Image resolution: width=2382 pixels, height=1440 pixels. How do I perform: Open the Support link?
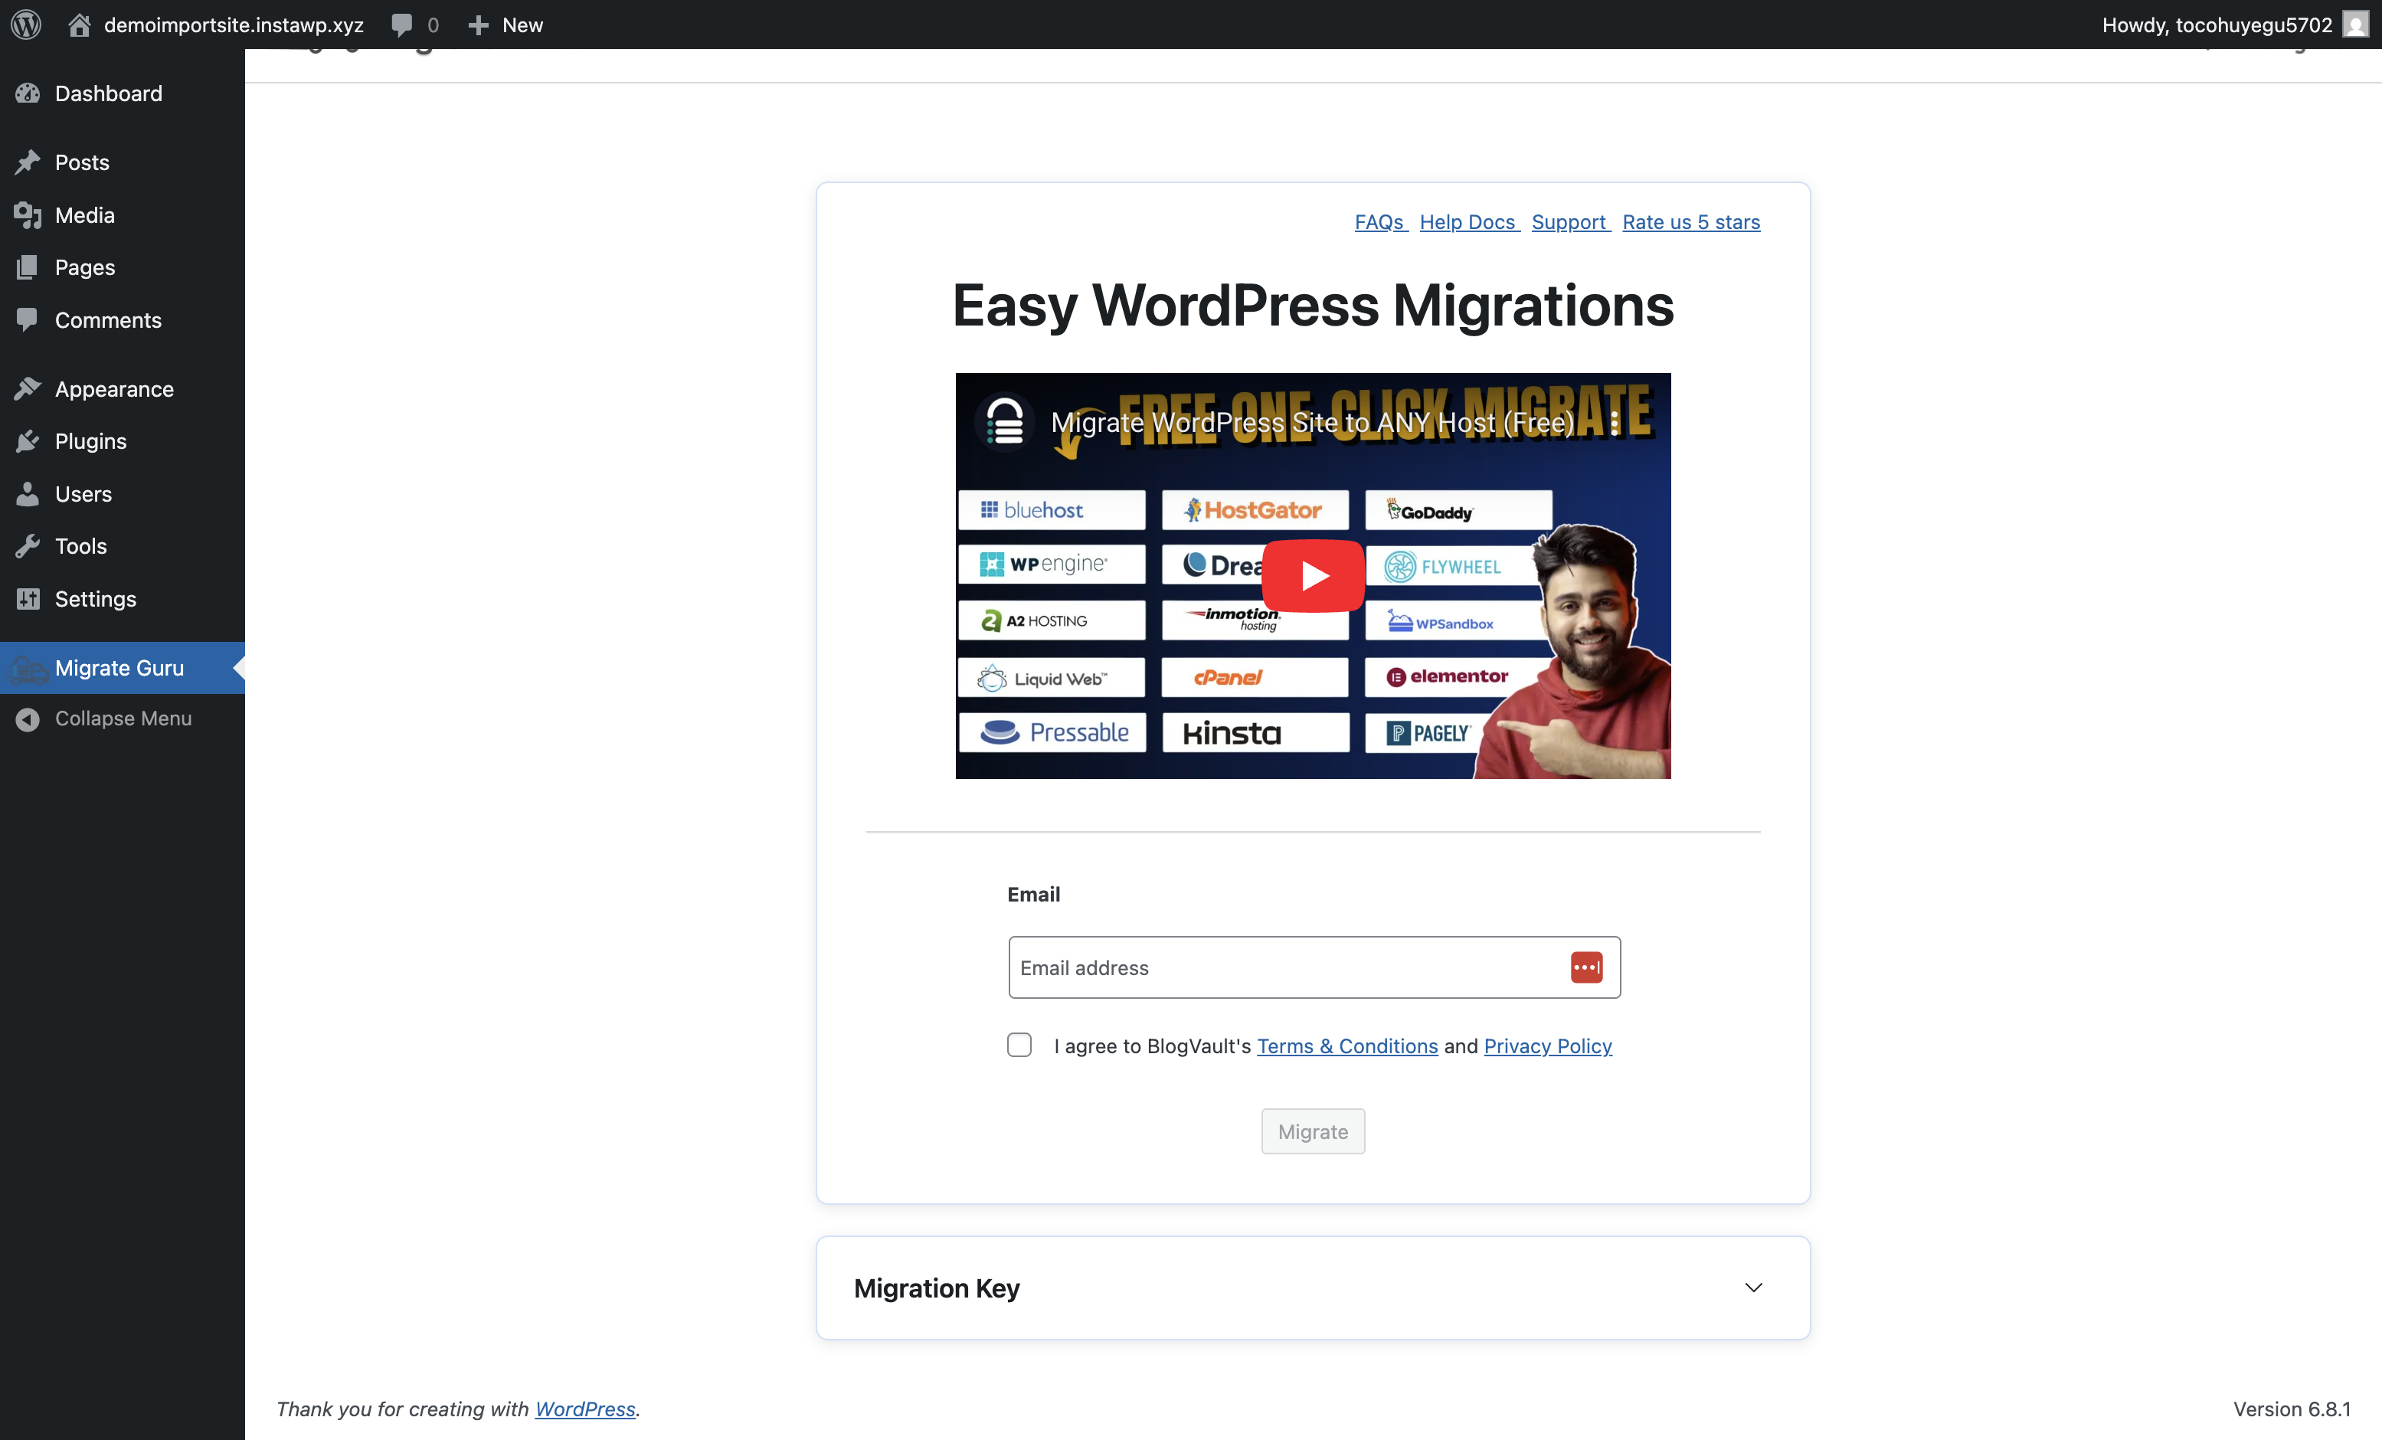(x=1569, y=221)
